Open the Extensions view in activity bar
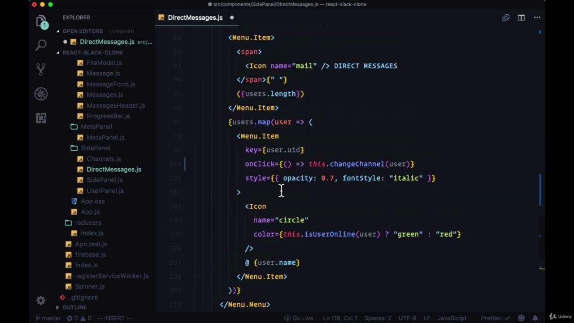This screenshot has height=323, width=574. click(41, 118)
